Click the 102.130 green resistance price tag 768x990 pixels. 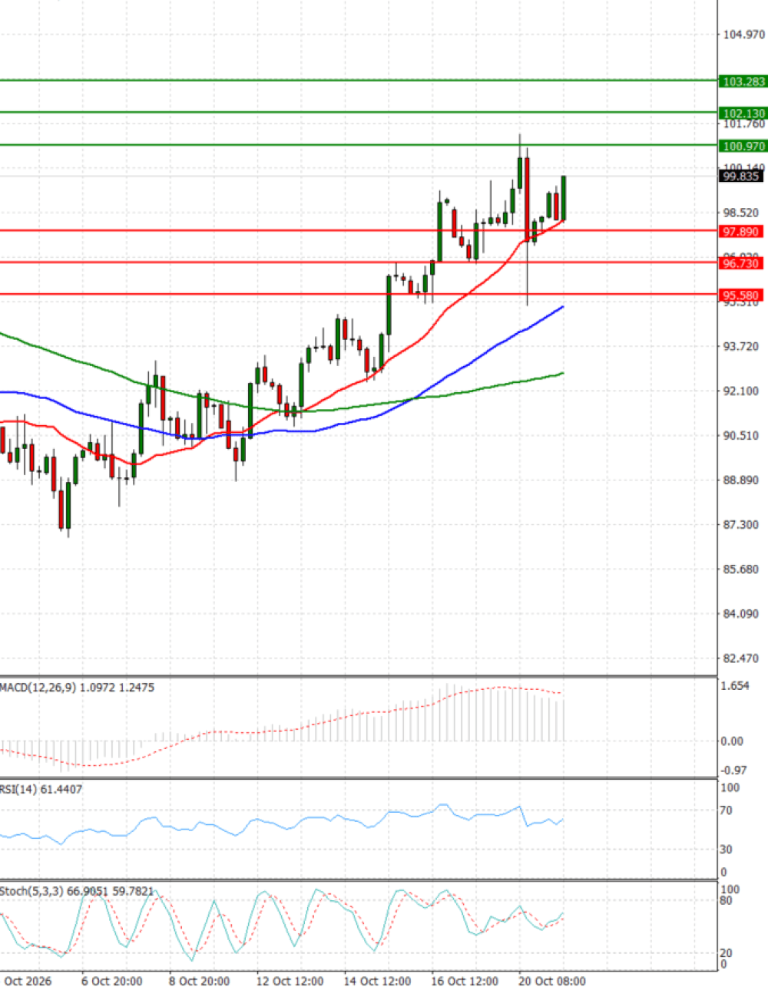[743, 114]
